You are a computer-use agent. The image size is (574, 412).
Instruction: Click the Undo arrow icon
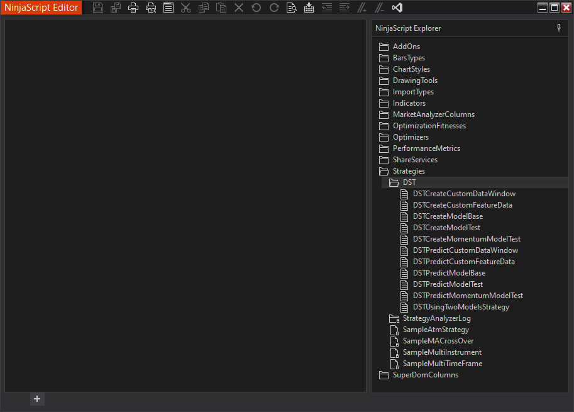[x=257, y=8]
